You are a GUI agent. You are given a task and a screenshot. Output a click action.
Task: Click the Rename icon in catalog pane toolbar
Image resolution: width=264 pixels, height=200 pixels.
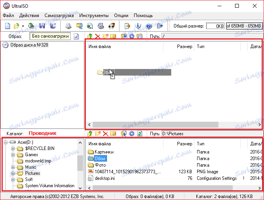[x=113, y=134]
